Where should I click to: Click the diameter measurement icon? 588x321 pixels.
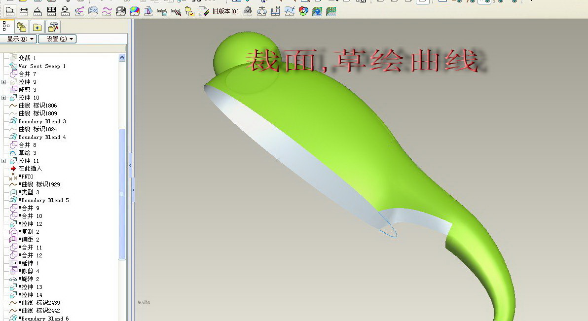pos(65,11)
